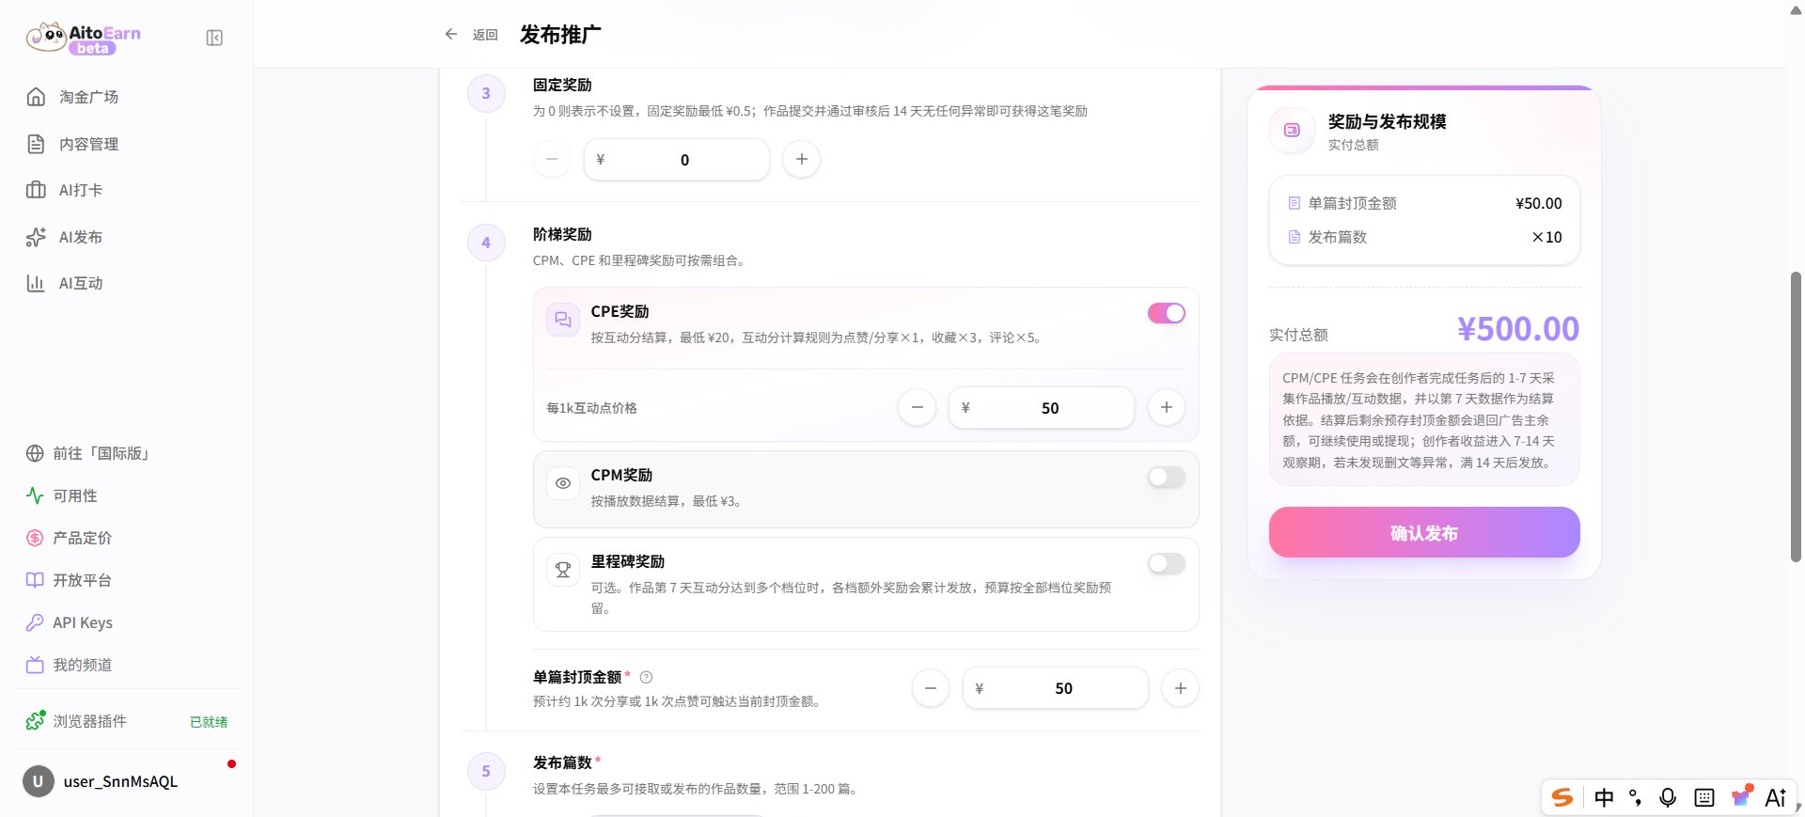Click the 单篇封顶金额 help question icon
This screenshot has height=817, width=1805.
point(646,677)
